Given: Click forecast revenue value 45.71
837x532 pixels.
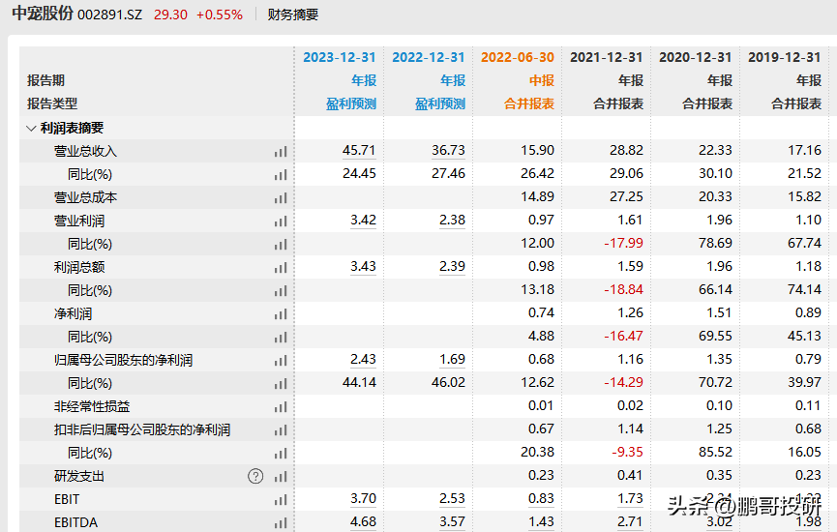Looking at the screenshot, I should [x=359, y=151].
